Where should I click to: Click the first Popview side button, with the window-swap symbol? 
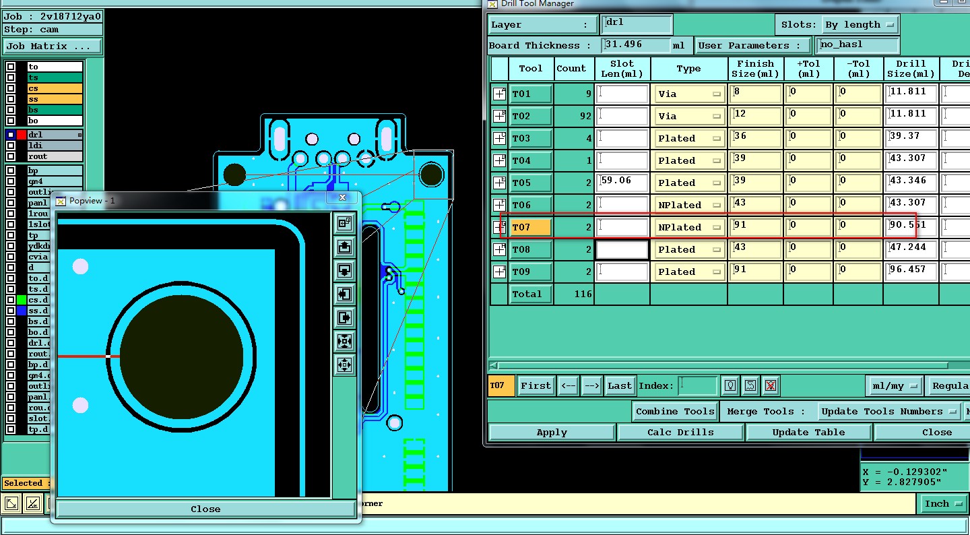(344, 223)
